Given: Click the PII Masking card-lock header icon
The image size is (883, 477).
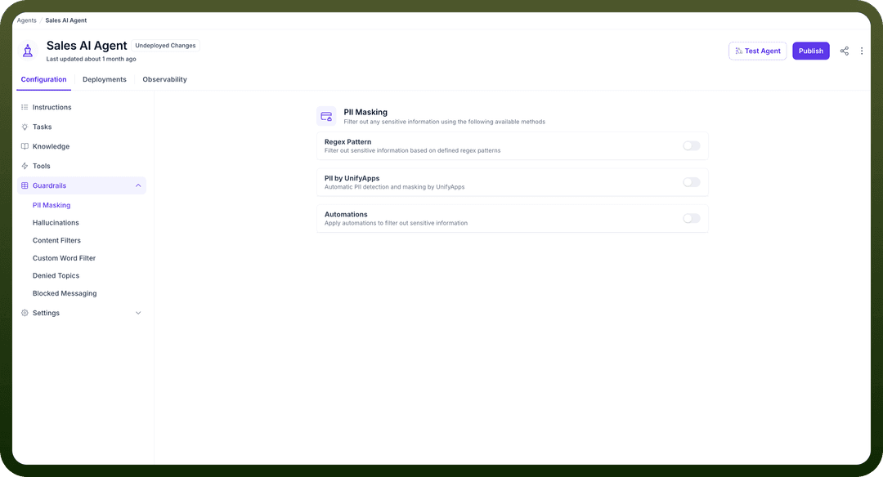Looking at the screenshot, I should click(x=326, y=117).
